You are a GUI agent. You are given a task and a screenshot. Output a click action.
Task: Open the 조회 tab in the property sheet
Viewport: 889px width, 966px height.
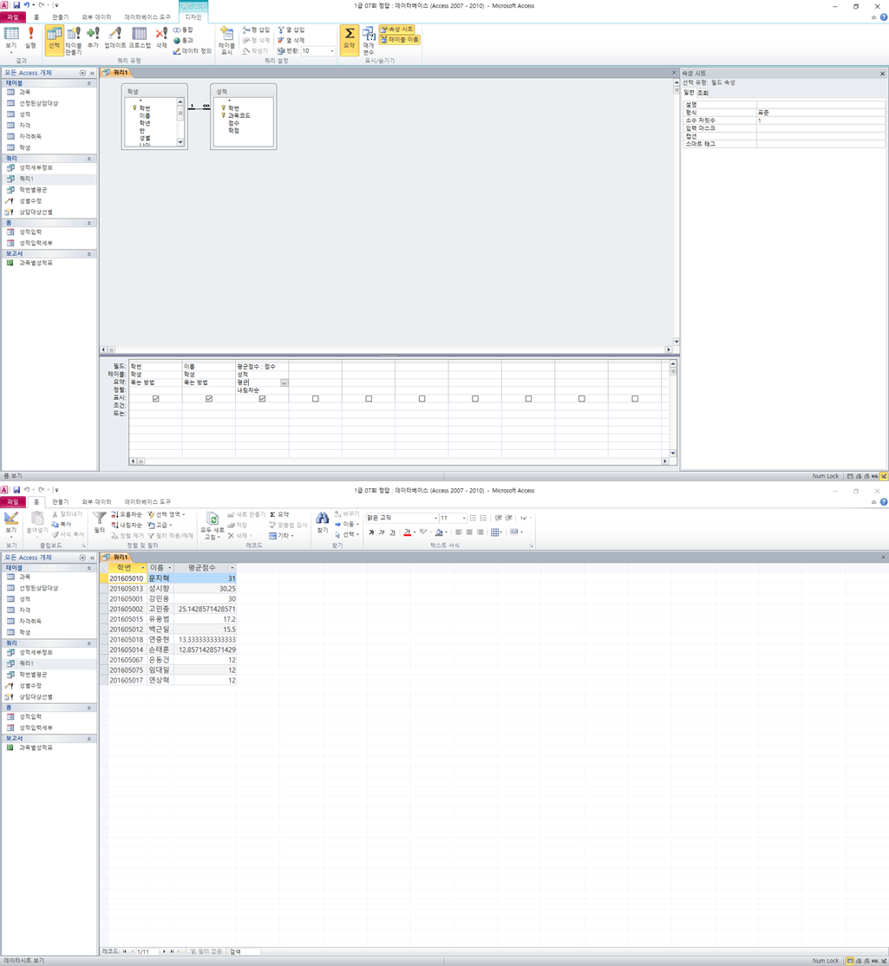[703, 93]
